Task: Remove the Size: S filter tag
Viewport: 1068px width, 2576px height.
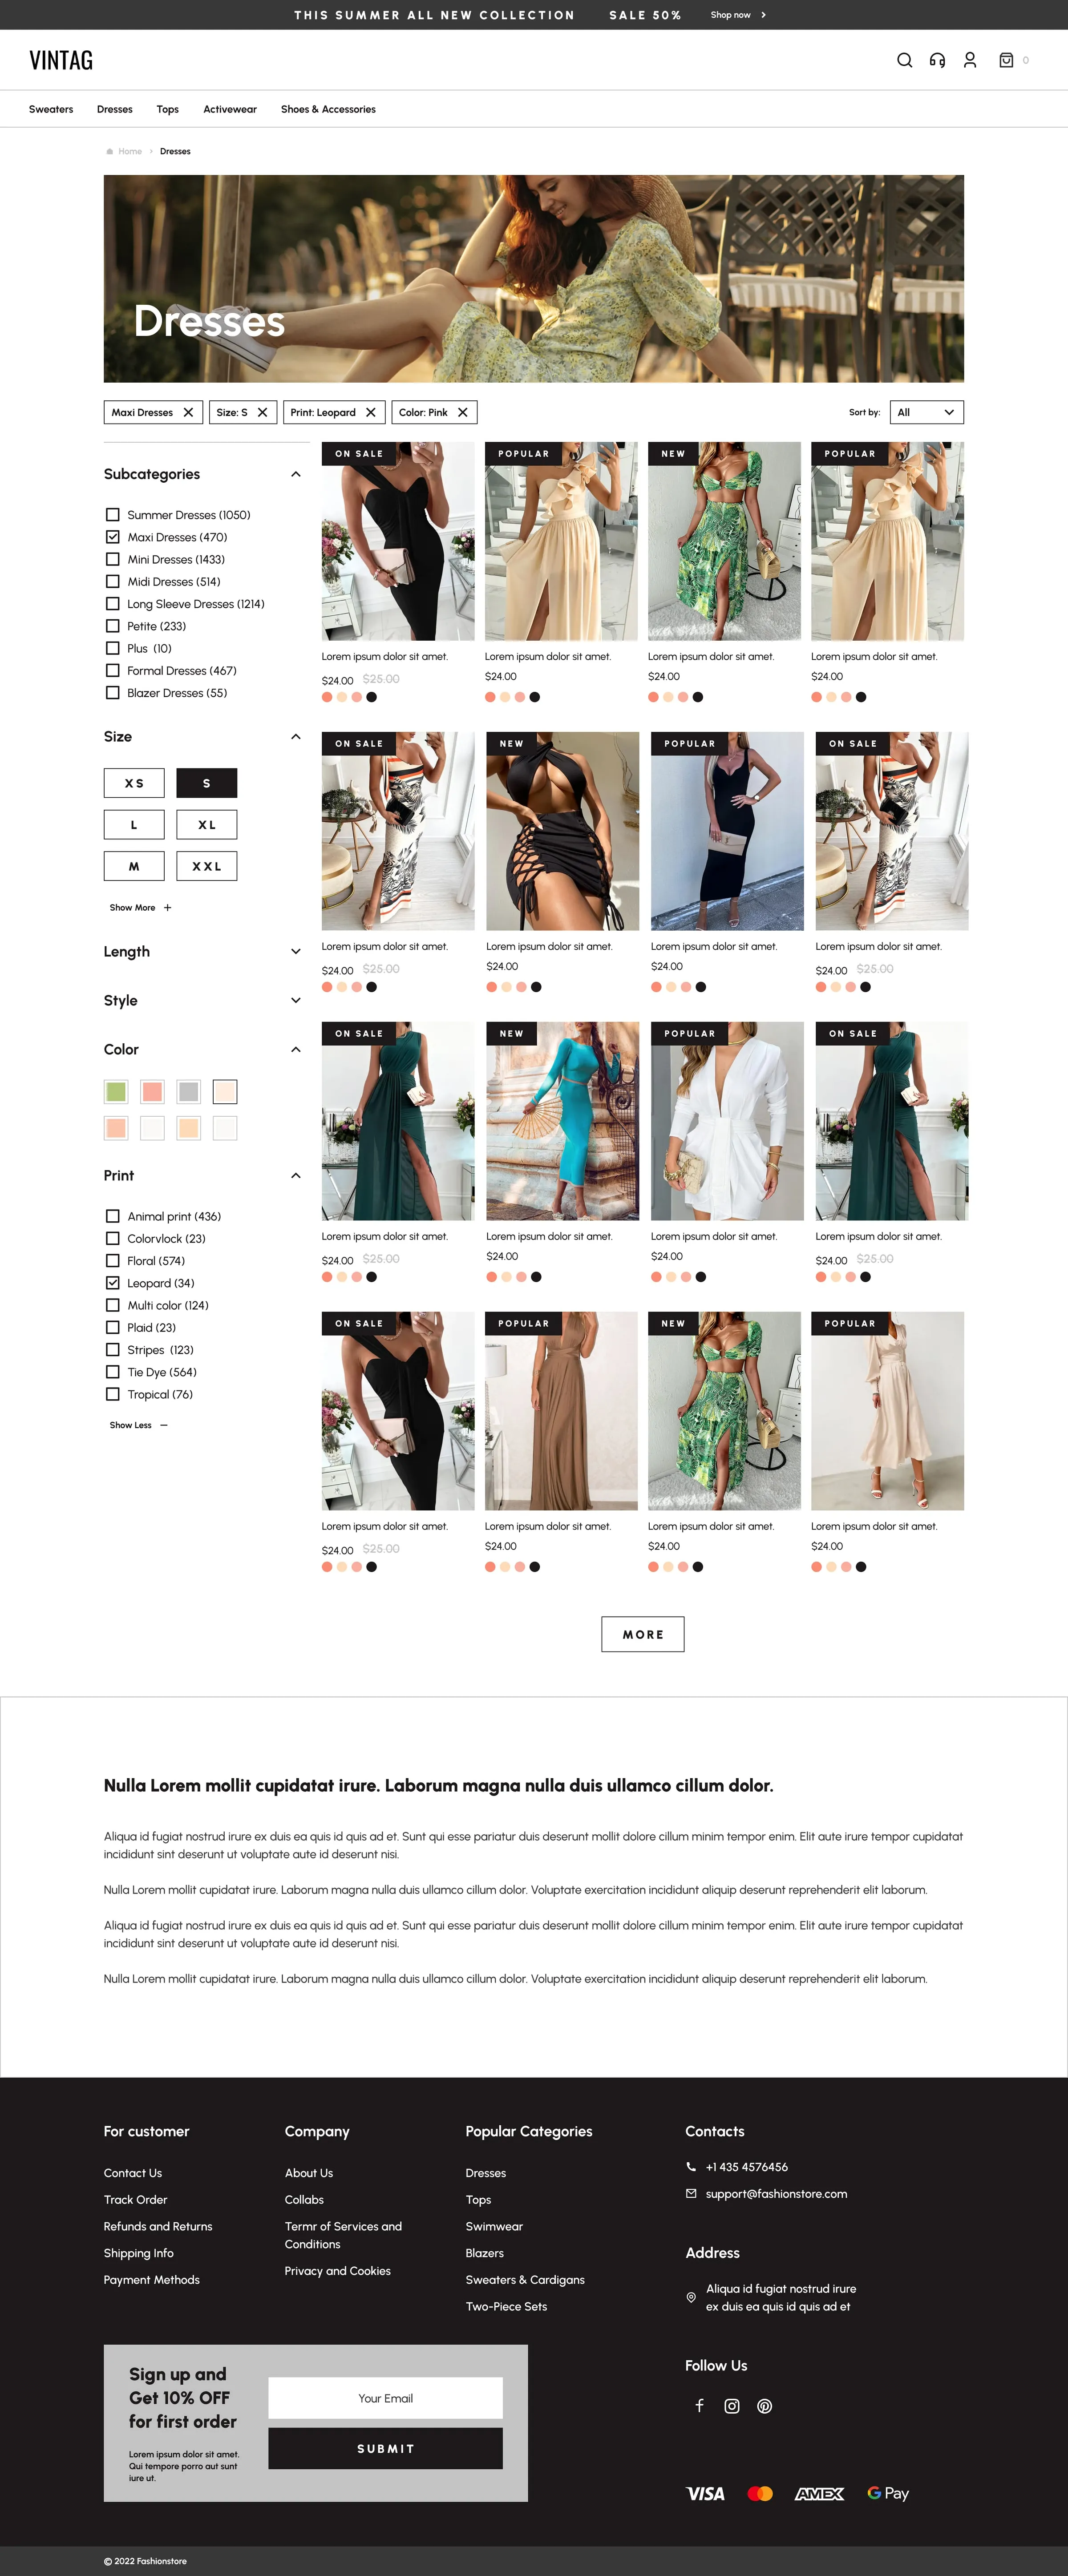Action: click(262, 412)
